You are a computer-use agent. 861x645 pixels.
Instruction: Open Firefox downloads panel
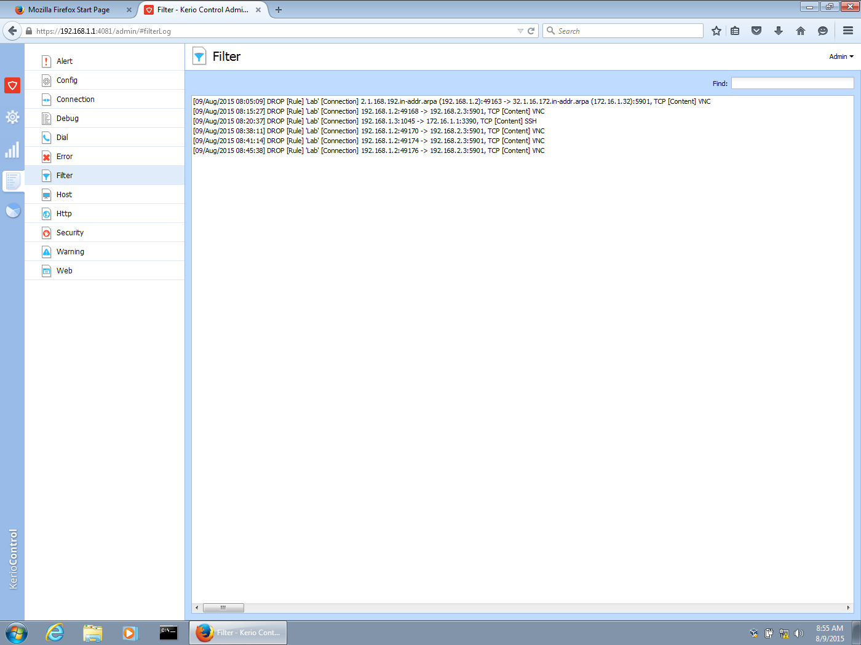pos(779,31)
